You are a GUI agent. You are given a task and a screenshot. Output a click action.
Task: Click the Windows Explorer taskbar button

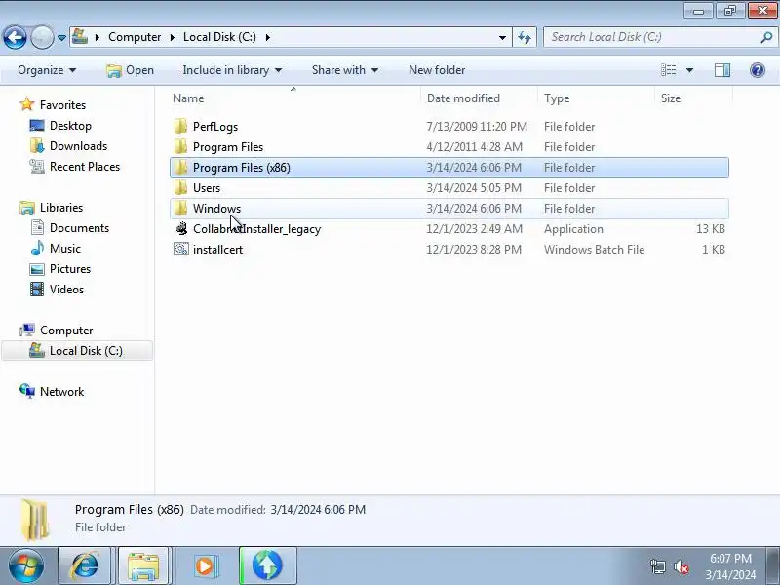coord(143,565)
